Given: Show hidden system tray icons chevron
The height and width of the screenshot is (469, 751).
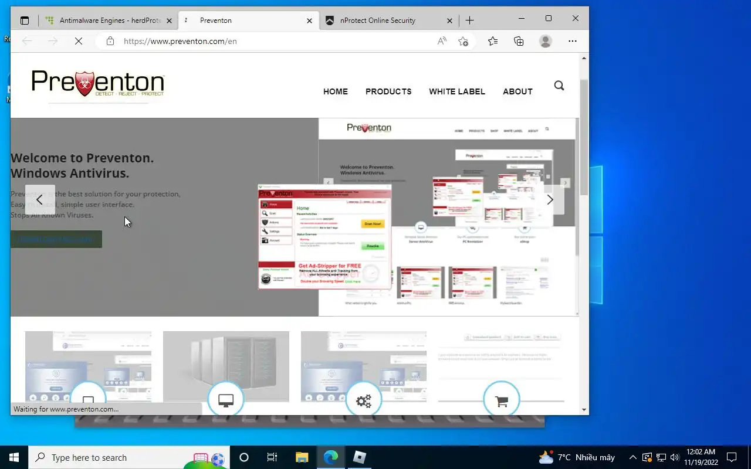Looking at the screenshot, I should [x=632, y=457].
